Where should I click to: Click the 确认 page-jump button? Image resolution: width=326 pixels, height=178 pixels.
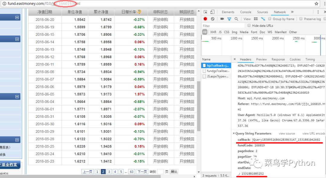click(174, 171)
